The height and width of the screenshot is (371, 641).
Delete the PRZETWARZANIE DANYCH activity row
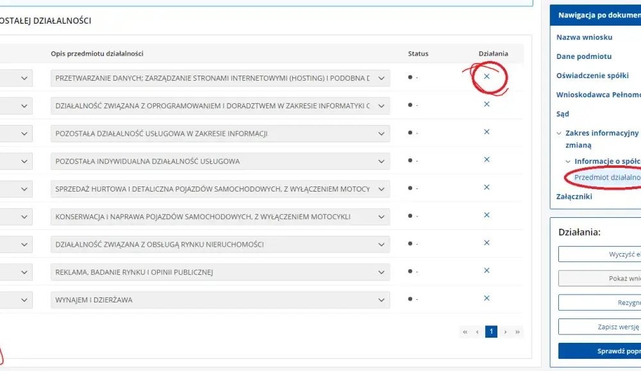tap(487, 76)
